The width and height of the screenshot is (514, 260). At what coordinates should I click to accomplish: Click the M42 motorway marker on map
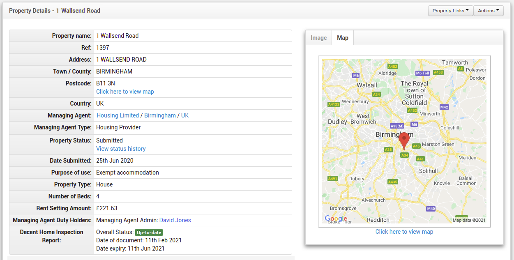click(444, 107)
